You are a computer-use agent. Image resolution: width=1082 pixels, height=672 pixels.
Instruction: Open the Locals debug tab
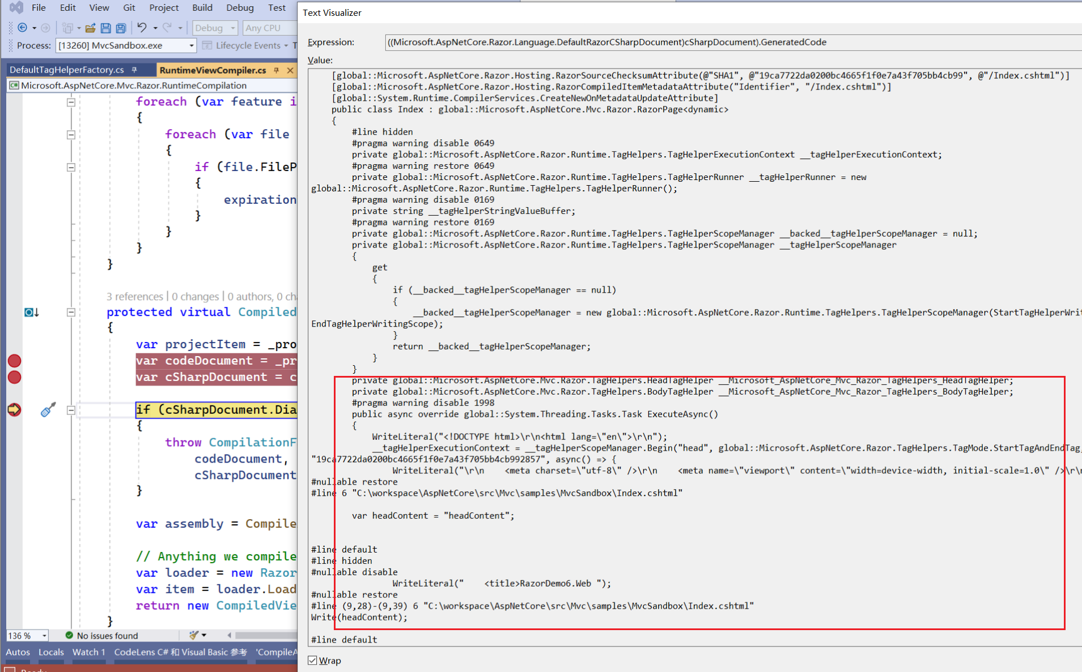click(x=51, y=652)
